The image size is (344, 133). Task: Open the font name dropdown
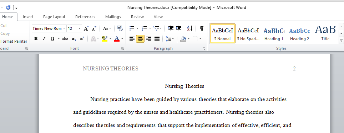(64, 28)
